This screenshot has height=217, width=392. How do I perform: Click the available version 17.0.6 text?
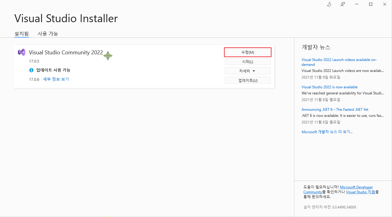click(x=34, y=79)
